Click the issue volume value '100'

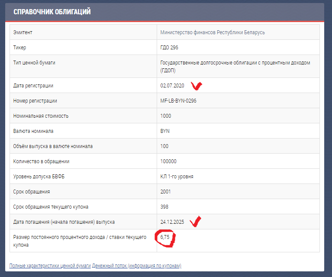coord(164,146)
